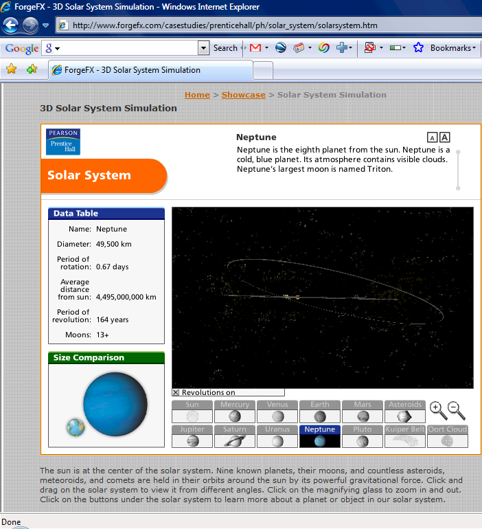Click the revolution period value 164 years
Image resolution: width=482 pixels, height=529 pixels.
point(112,319)
